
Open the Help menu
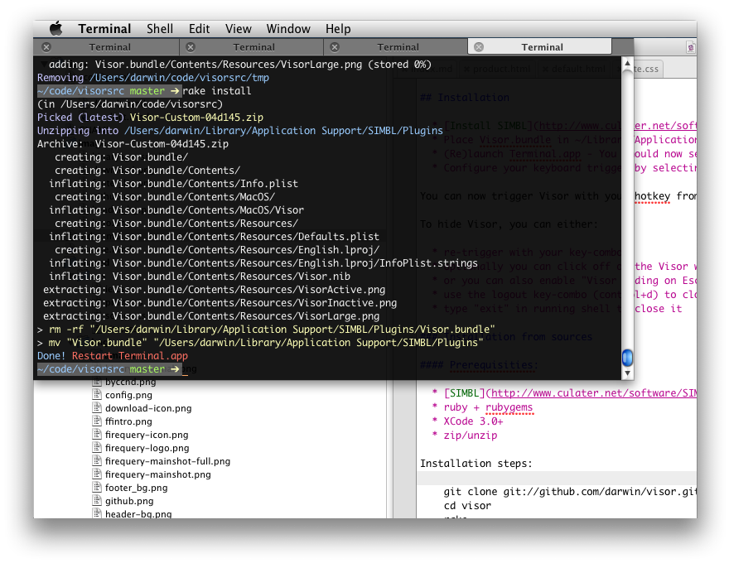point(338,29)
